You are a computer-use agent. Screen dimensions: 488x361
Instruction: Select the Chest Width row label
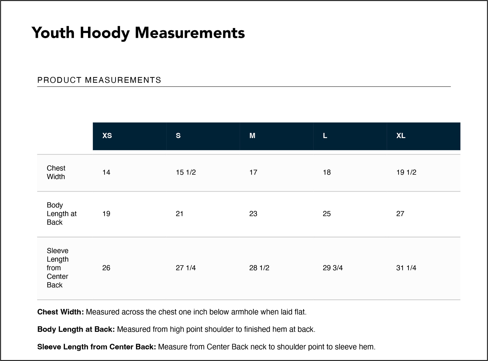point(56,172)
